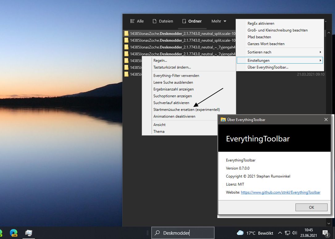Screen dimensions: 335x239
Task: Toggle Leere Suche ausblenden
Action: click(x=189, y=82)
